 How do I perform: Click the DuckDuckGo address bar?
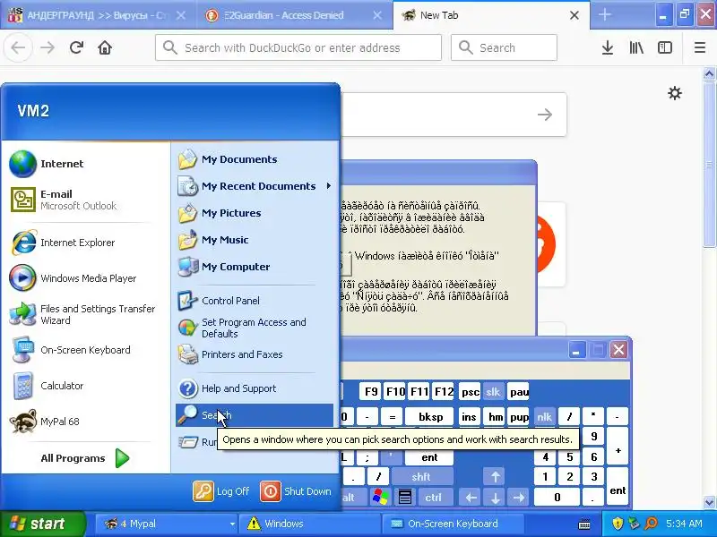[x=298, y=47]
